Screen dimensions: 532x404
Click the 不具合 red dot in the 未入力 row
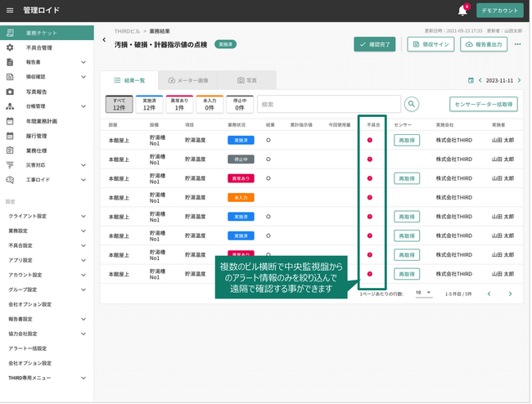370,198
